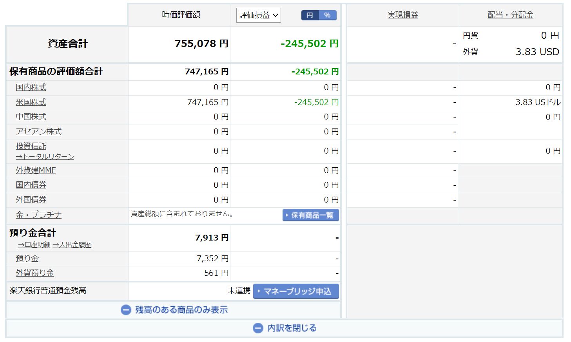Open the 国内株式 link
This screenshot has width=571, height=342.
click(x=31, y=87)
